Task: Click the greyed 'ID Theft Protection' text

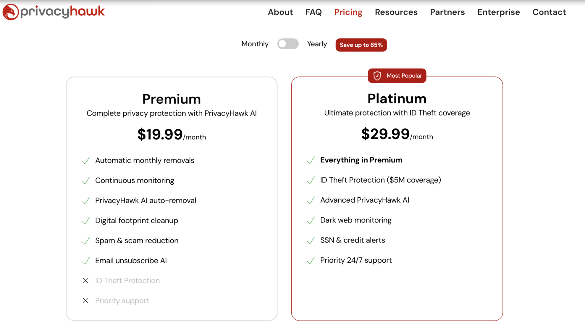Action: (x=127, y=281)
